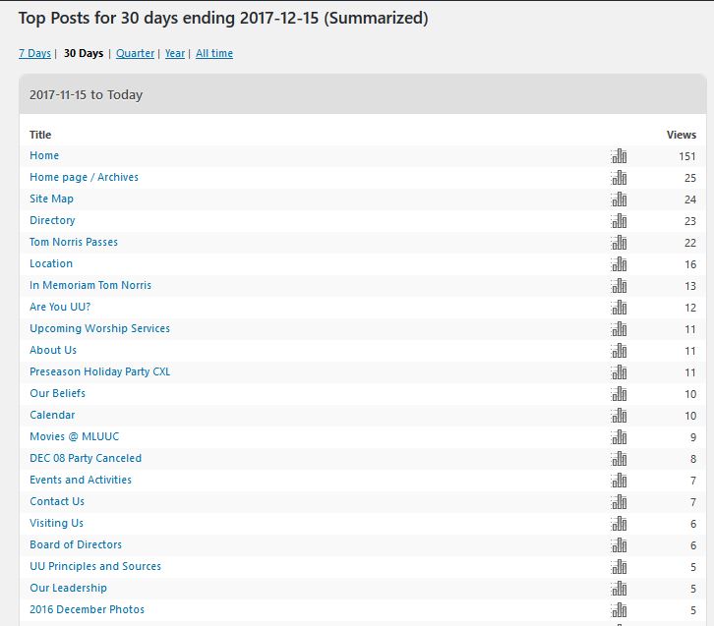Open stats chart icon for Board of Directors

[x=619, y=545]
